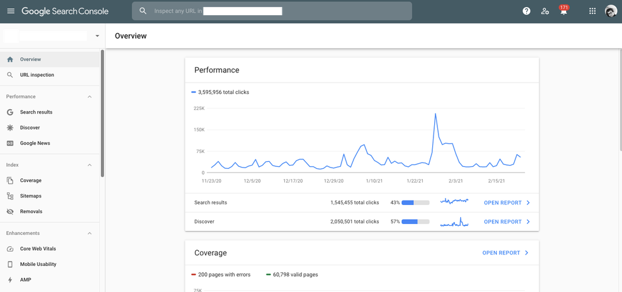Select Discover in the sidebar
622x292 pixels.
point(30,128)
